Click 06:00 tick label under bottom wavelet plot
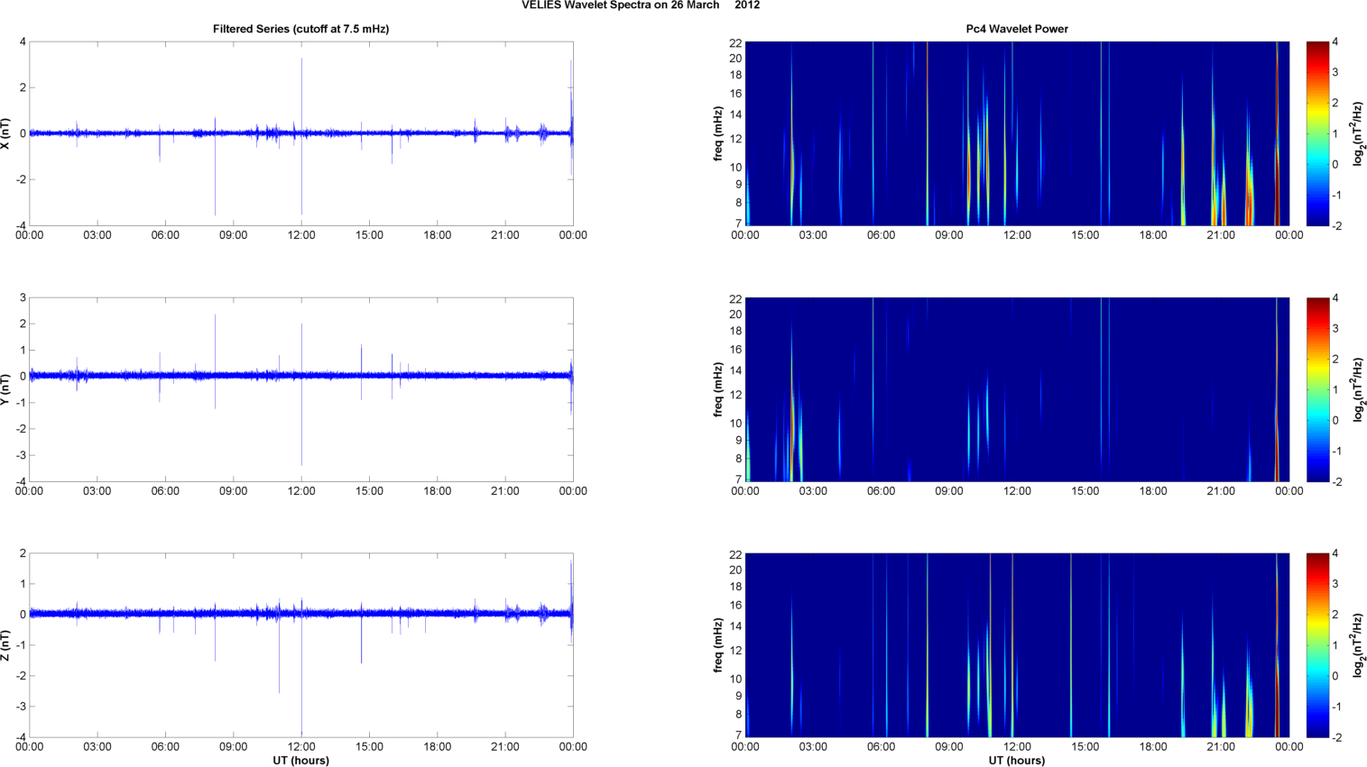This screenshot has height=767, width=1367. [882, 747]
